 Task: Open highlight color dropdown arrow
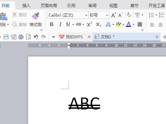(x=123, y=24)
